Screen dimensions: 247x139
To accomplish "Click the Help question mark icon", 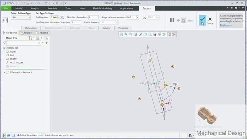I will point(243,8).
